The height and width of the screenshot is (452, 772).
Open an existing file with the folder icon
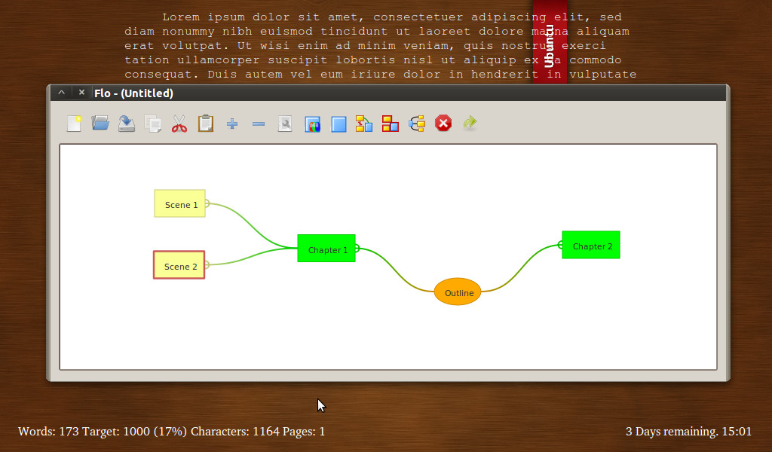pyautogui.click(x=100, y=123)
